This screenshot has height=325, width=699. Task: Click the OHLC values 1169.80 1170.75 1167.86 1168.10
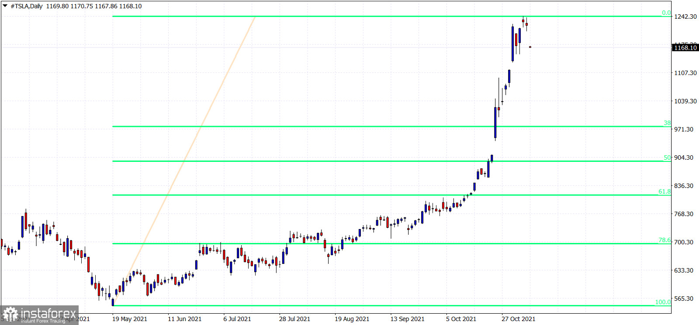point(94,6)
